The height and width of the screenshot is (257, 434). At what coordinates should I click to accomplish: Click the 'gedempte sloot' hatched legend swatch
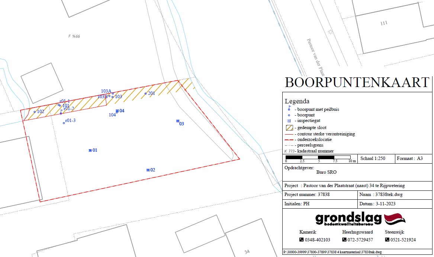[x=289, y=128]
